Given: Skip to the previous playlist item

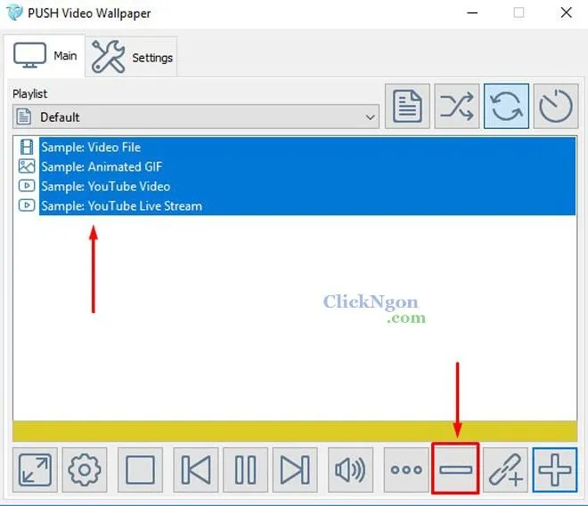Looking at the screenshot, I should pyautogui.click(x=196, y=470).
